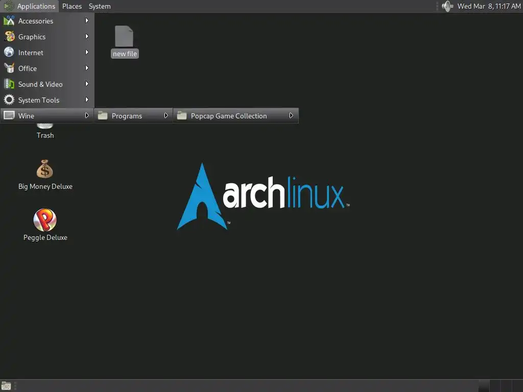The height and width of the screenshot is (392, 523).
Task: Click the Accessories scissors icon
Action: [9, 20]
